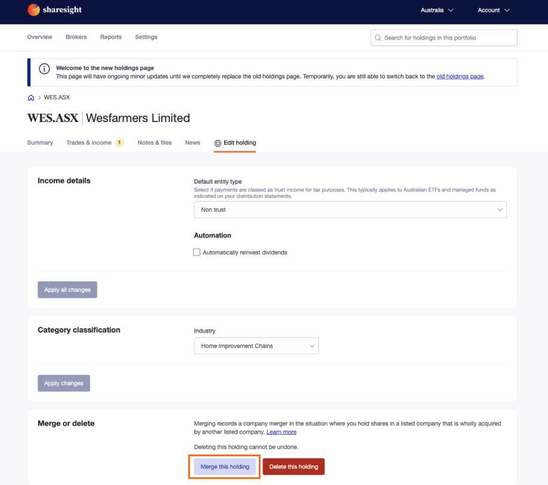Switch to the News tab
This screenshot has width=548, height=485.
[192, 143]
